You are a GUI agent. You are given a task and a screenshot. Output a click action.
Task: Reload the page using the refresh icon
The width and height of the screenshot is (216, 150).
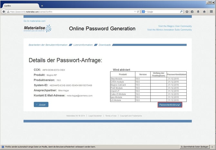[138, 12]
